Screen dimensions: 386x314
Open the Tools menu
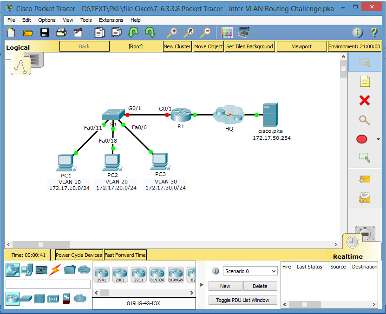tap(86, 20)
